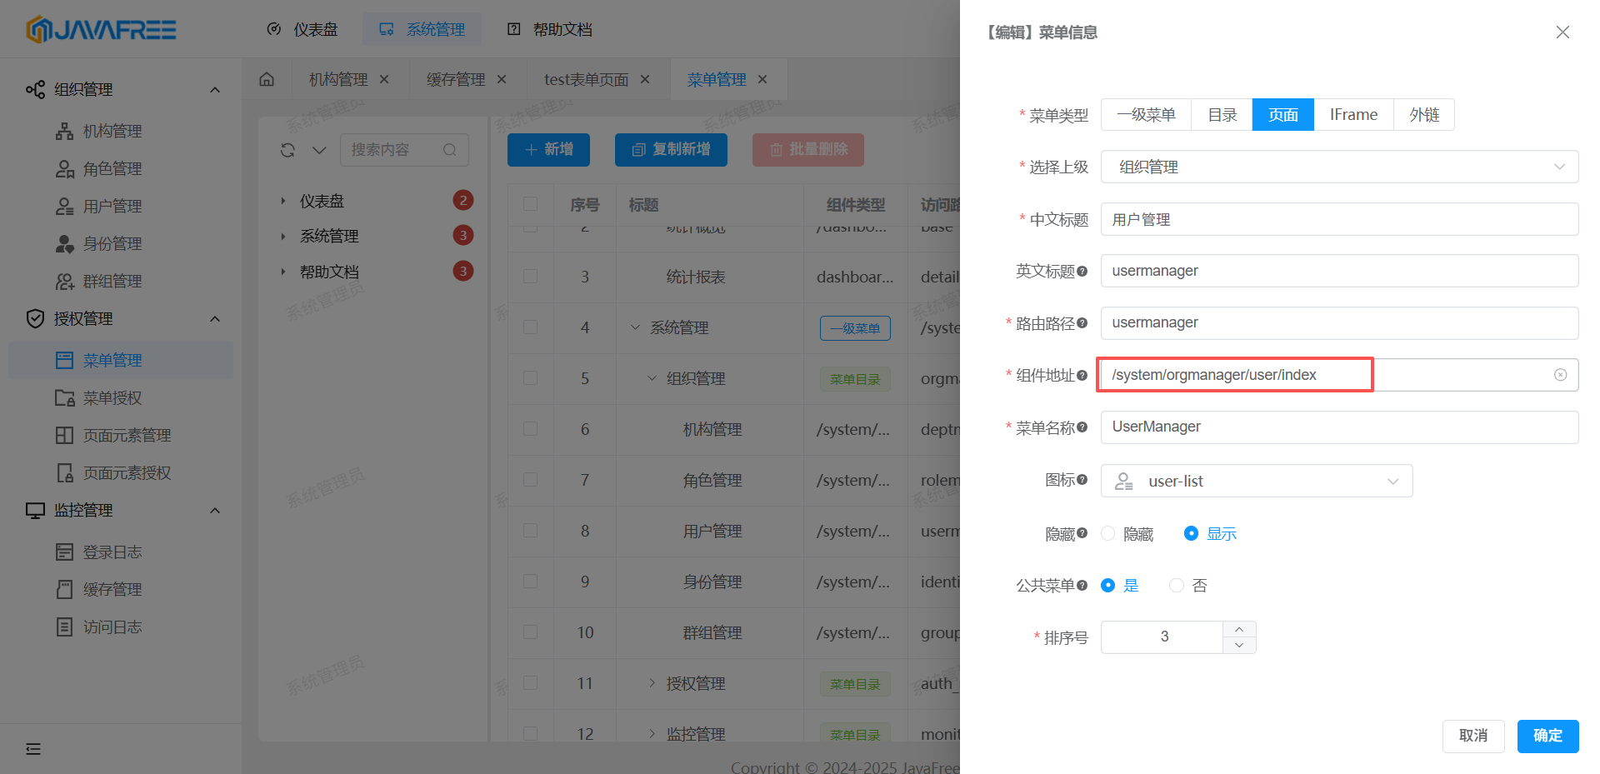This screenshot has width=1600, height=774.
Task: Refresh the menu tree panel
Action: point(287,150)
